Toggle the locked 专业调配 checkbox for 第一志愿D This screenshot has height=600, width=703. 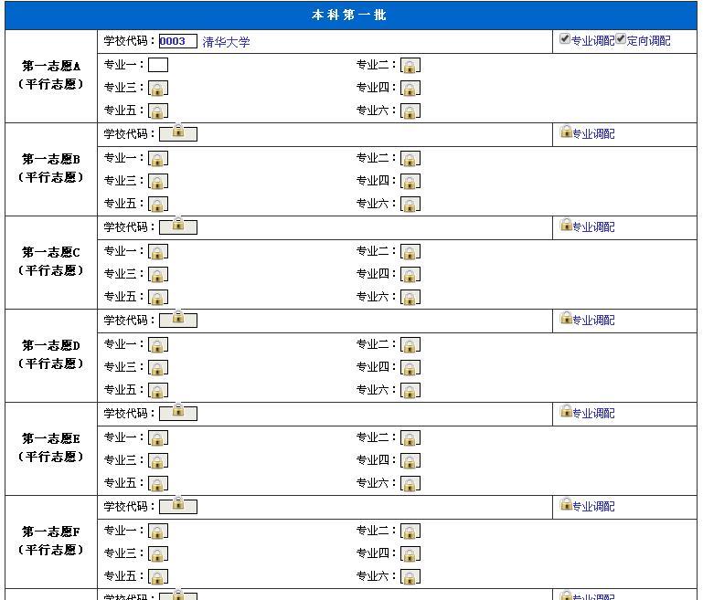point(566,318)
